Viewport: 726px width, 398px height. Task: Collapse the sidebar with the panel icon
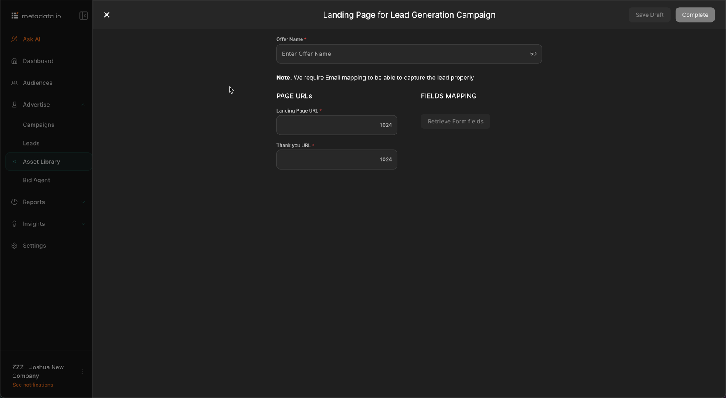coord(84,16)
